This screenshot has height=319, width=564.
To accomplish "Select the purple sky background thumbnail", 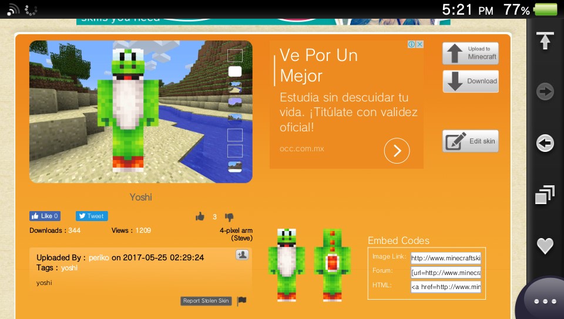I will coord(235,103).
